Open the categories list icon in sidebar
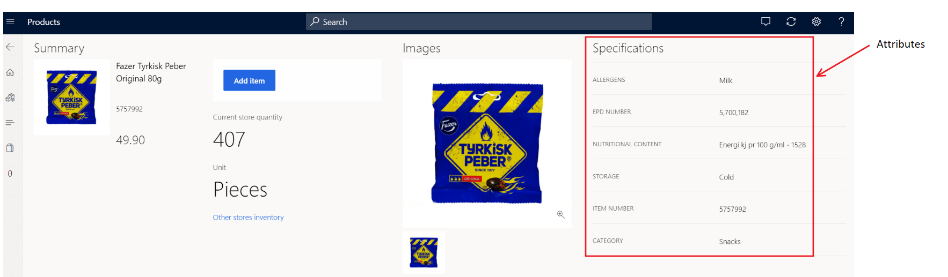Image resolution: width=948 pixels, height=277 pixels. pyautogui.click(x=10, y=123)
